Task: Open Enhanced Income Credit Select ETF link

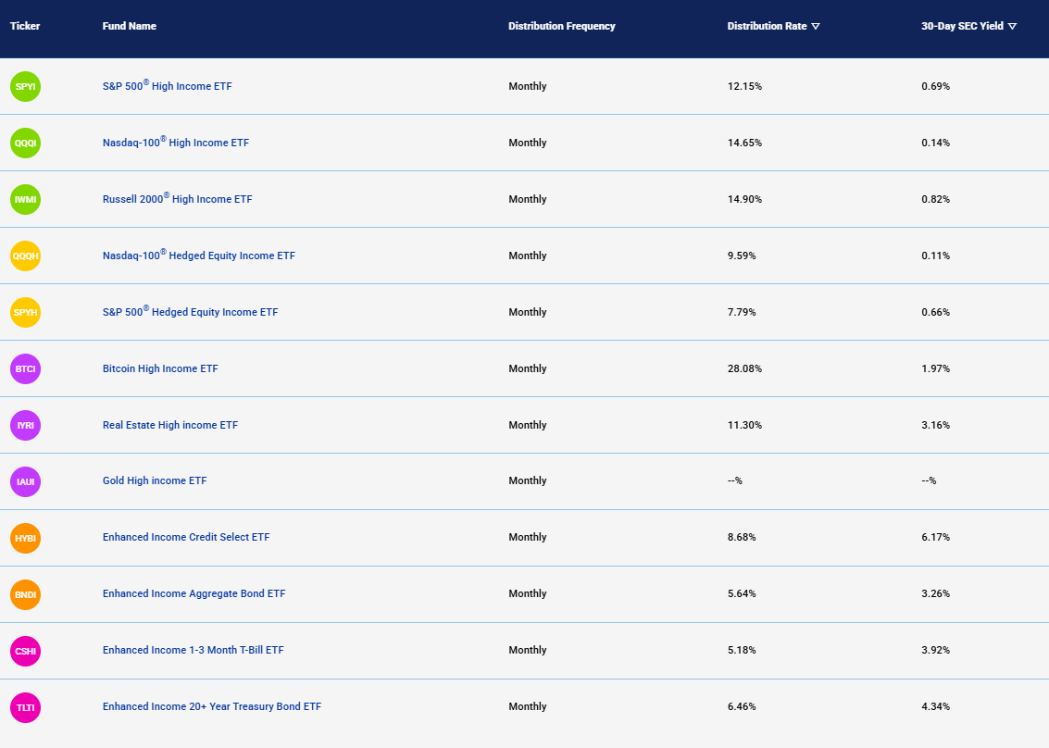Action: [186, 537]
